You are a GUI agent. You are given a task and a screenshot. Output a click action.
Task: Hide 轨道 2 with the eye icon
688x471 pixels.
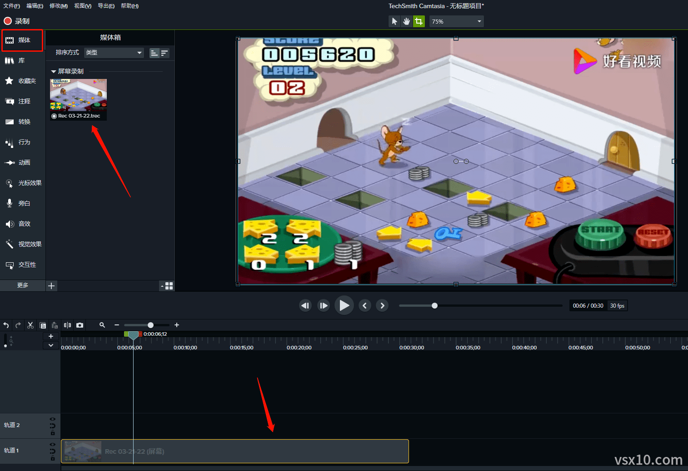pos(53,419)
